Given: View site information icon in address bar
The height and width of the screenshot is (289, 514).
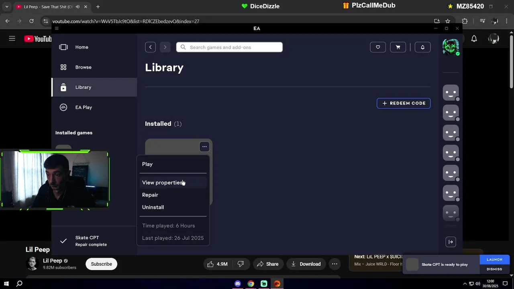Looking at the screenshot, I should tap(45, 21).
